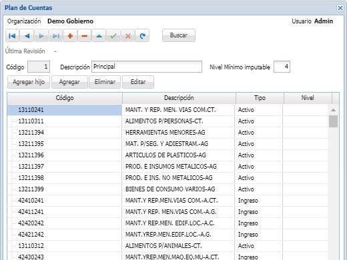Go to the previous record
This screenshot has height=260, width=347.
click(x=27, y=35)
